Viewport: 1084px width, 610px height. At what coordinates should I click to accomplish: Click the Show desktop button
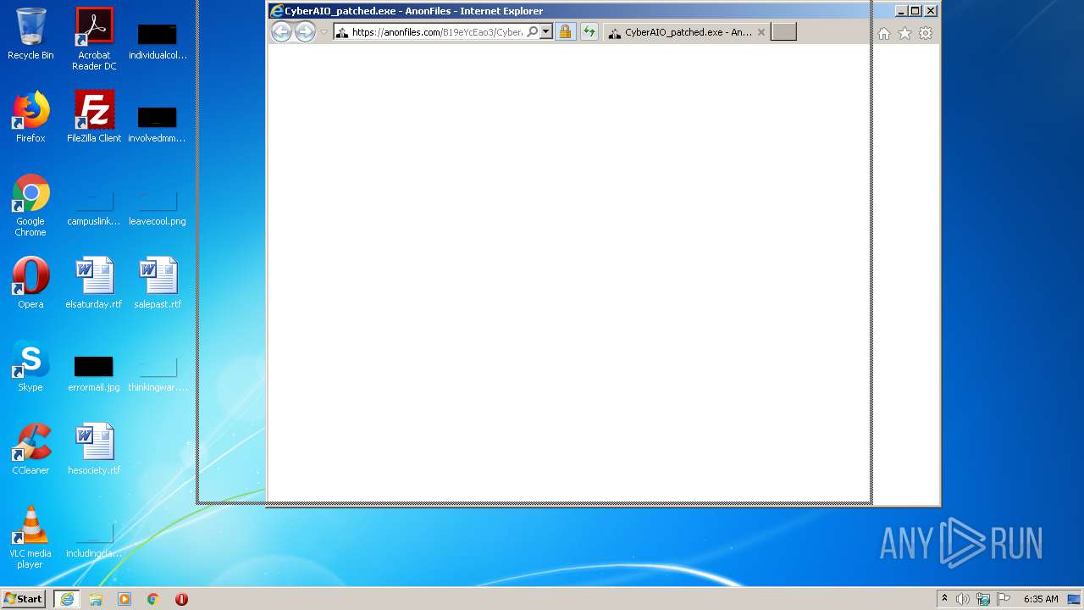pos(1076,599)
